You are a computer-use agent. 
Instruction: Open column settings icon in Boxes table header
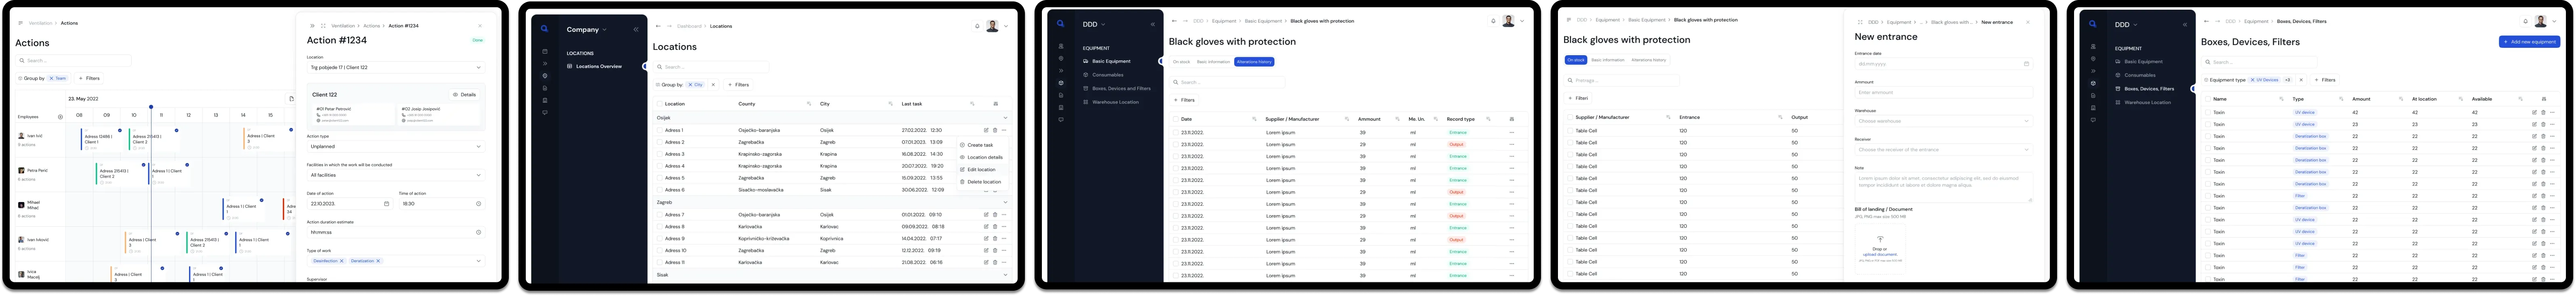tap(2544, 99)
